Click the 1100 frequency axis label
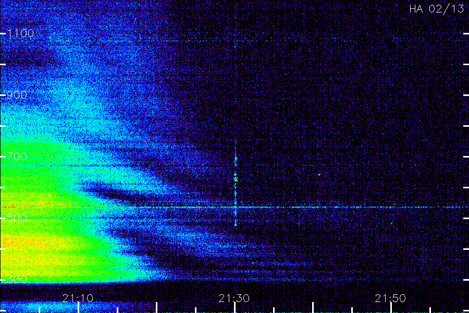This screenshot has height=313, width=469. (x=20, y=33)
